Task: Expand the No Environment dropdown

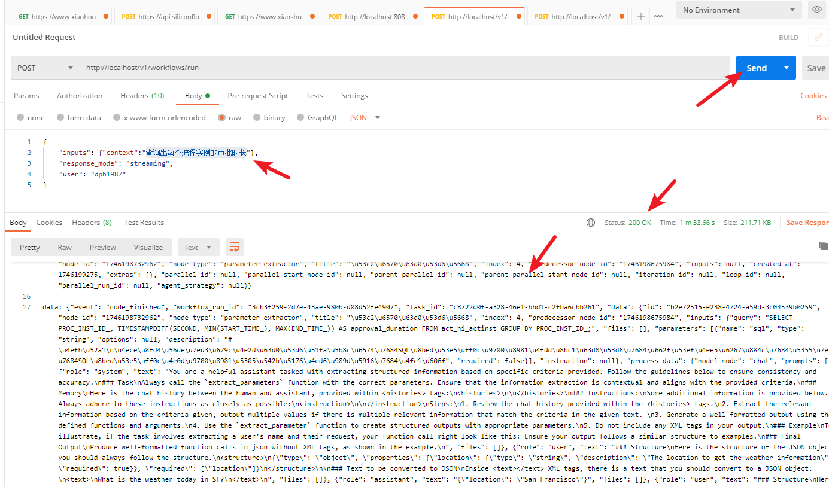Action: (x=739, y=10)
